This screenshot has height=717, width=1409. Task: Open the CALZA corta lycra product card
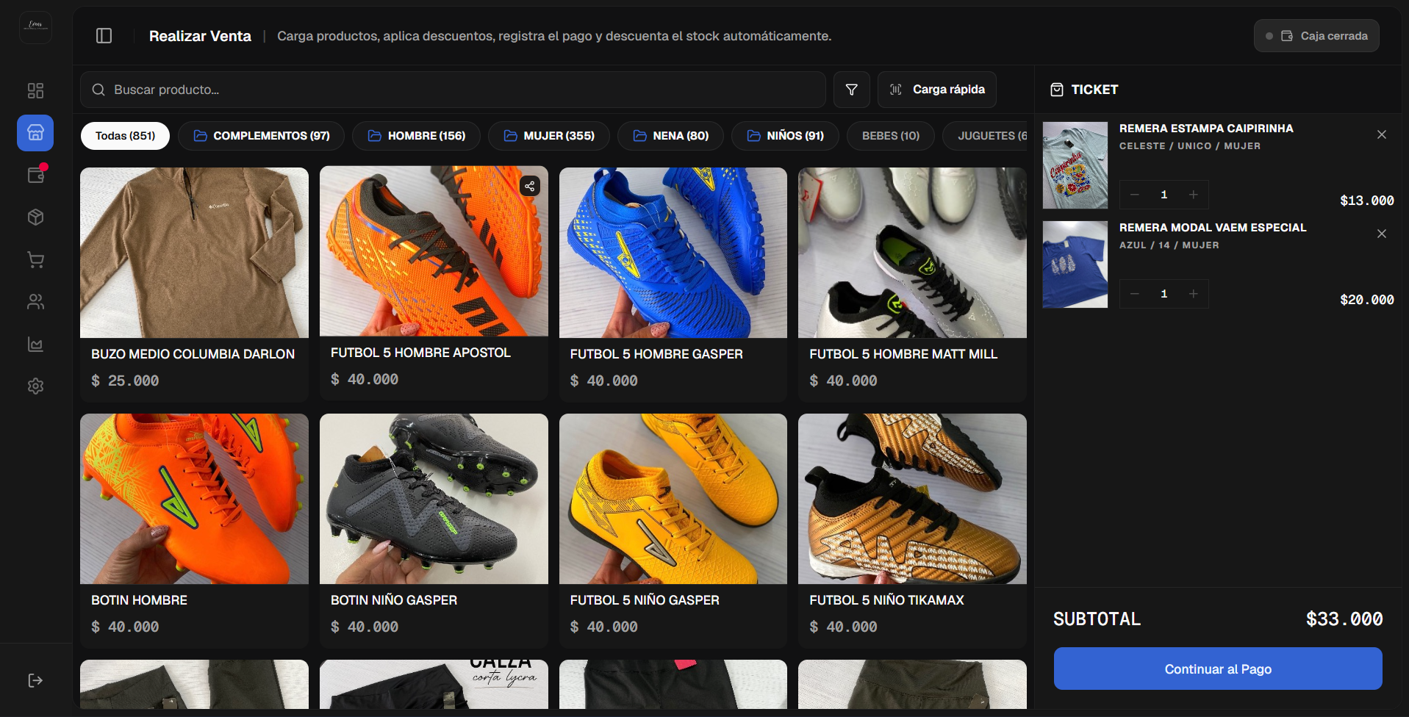point(434,685)
